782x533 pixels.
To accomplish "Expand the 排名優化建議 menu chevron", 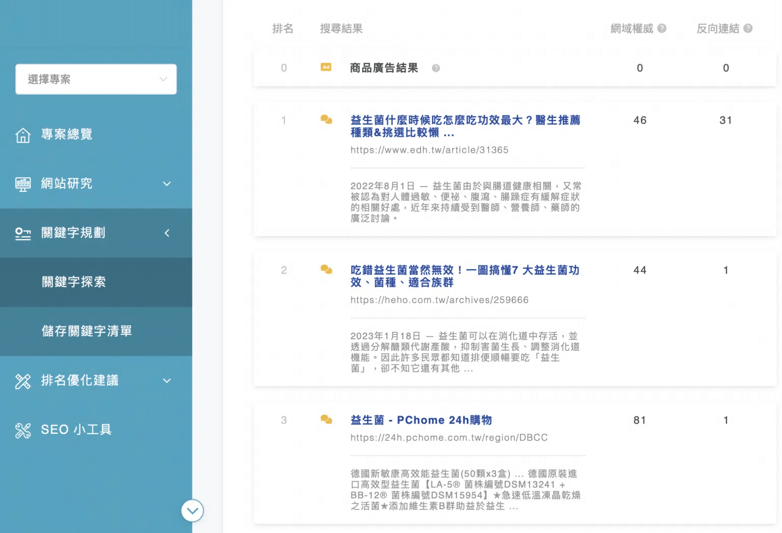I will click(x=167, y=381).
